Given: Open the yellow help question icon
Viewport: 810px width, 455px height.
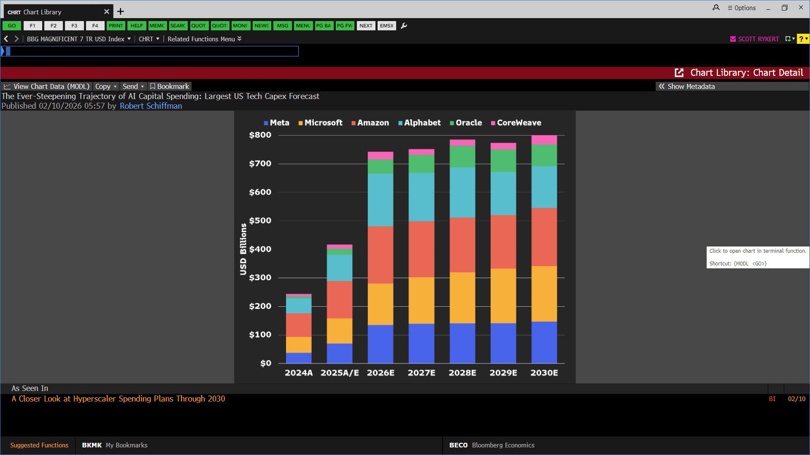Looking at the screenshot, I should click(802, 39).
